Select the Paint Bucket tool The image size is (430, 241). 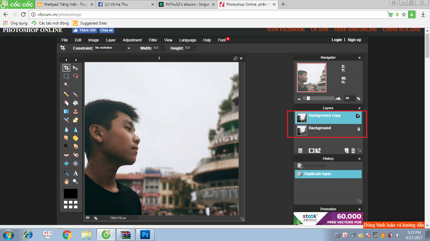(76, 103)
